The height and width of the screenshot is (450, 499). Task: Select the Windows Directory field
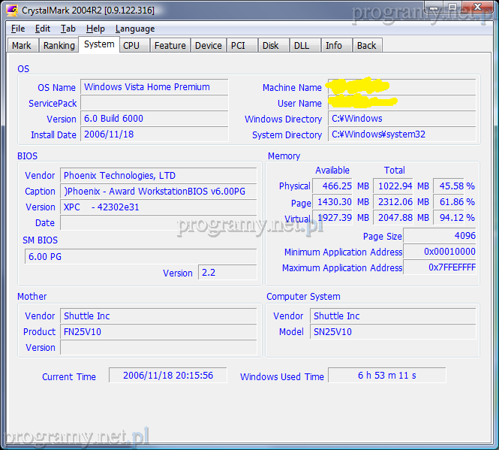tap(402, 119)
